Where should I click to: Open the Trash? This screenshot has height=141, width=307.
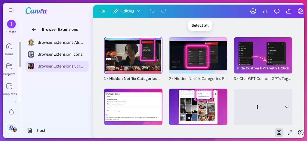pos(37,130)
